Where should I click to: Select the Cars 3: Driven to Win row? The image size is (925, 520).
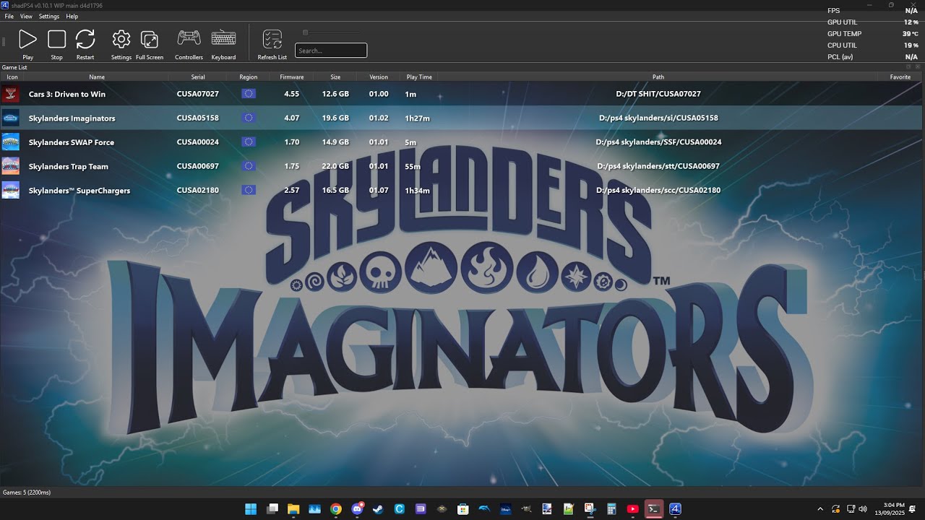click(x=461, y=94)
